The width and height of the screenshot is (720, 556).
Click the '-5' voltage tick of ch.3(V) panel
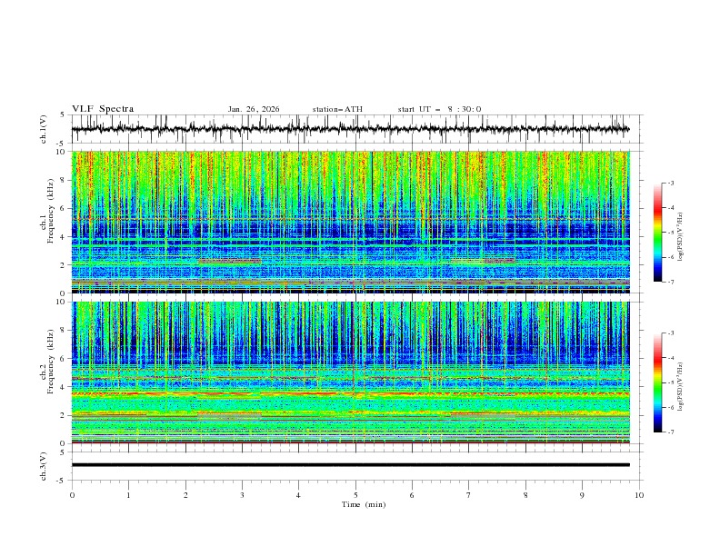click(62, 481)
